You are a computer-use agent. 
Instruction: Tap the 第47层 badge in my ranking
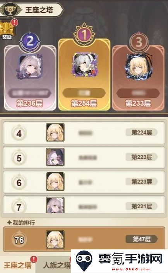pyautogui.click(x=142, y=239)
